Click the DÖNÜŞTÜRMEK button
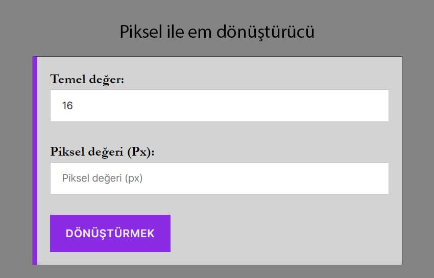 click(x=110, y=233)
